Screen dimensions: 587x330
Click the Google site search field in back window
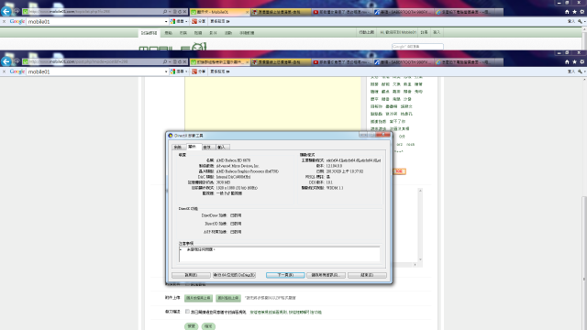coord(417,47)
